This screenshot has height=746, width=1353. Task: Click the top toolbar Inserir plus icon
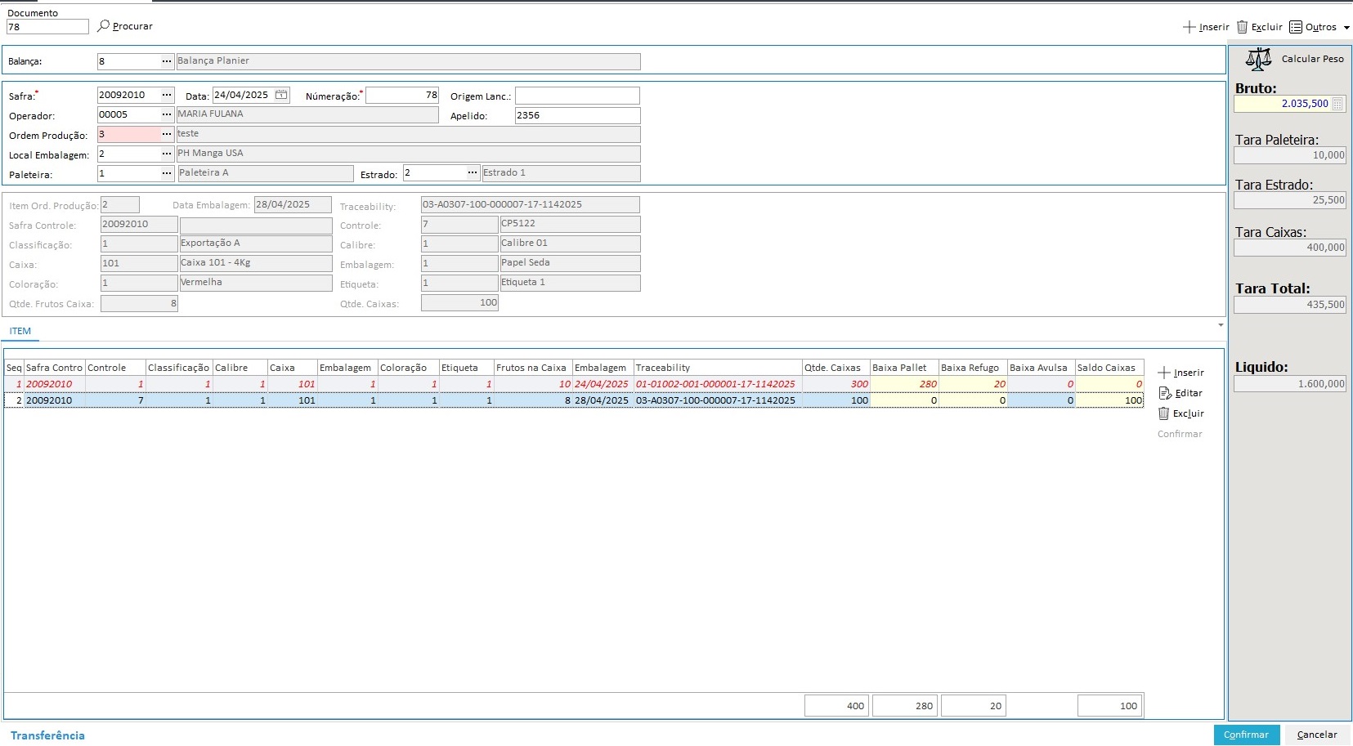point(1189,27)
